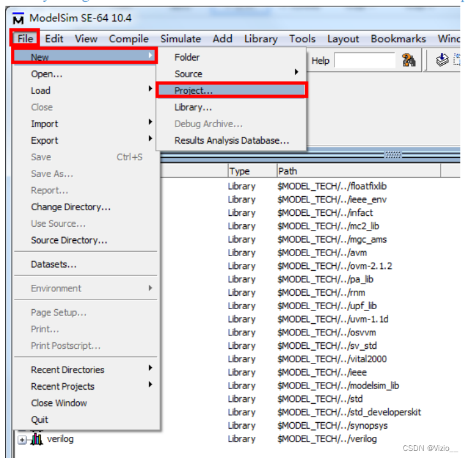Click path $MODEL_TECH/../pa_lib
The width and height of the screenshot is (468, 458).
pyautogui.click(x=326, y=279)
